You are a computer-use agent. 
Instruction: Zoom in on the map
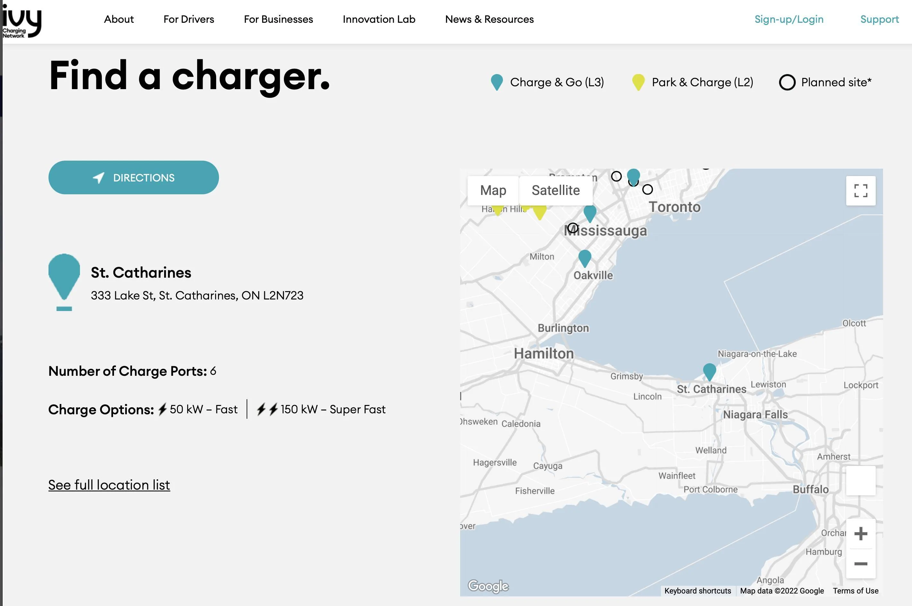click(x=861, y=534)
